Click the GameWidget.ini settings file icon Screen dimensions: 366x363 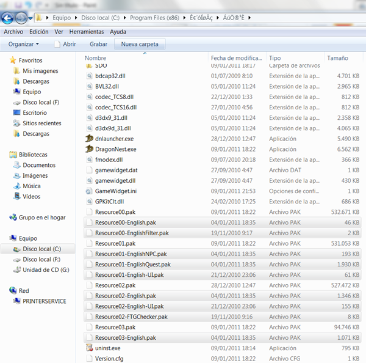[x=90, y=191]
